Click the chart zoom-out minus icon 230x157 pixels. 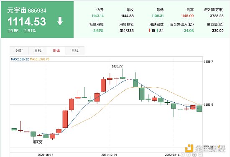[200, 155]
